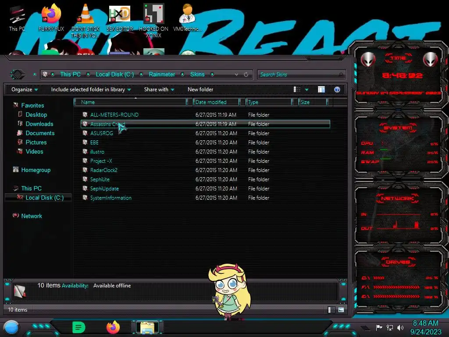Open Downloads in navigation pane
The height and width of the screenshot is (337, 449).
click(39, 124)
